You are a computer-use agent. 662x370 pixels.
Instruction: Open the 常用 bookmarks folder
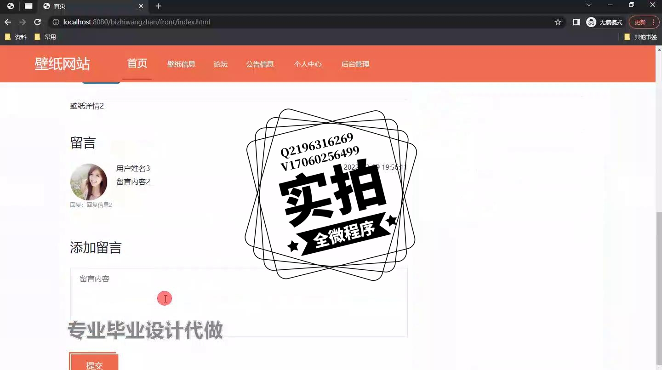(x=45, y=37)
